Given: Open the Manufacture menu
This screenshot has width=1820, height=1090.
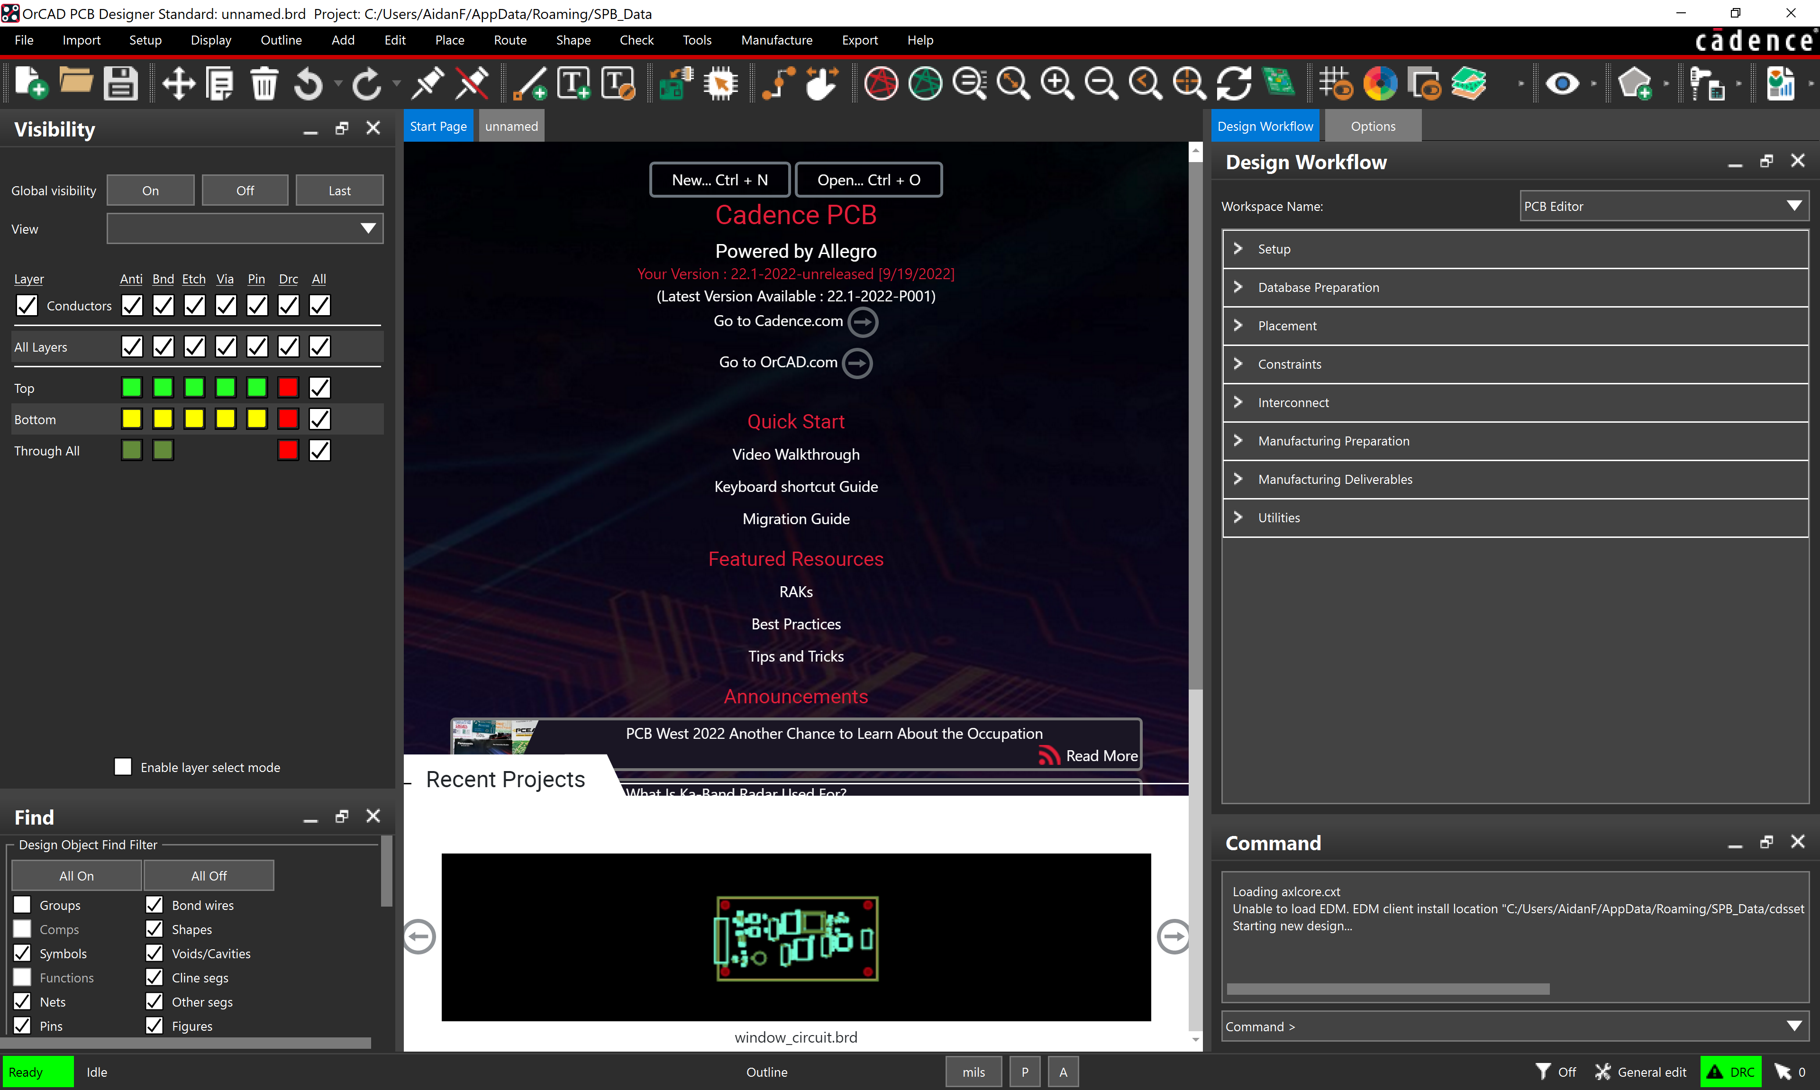Looking at the screenshot, I should (776, 40).
